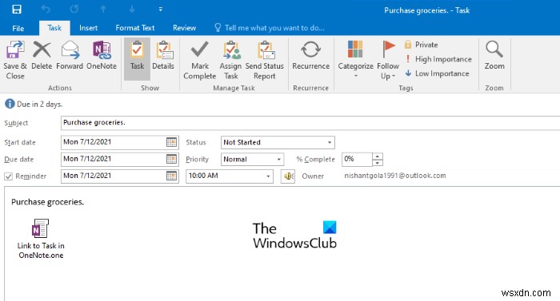
Task: Set High Importance
Action: (x=438, y=59)
